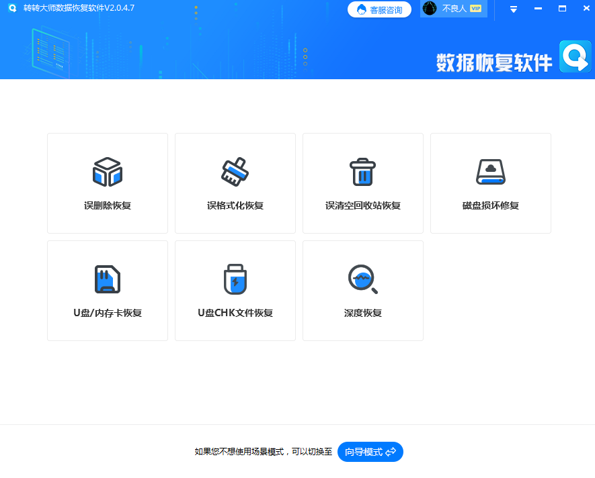This screenshot has height=478, width=595.
Task: Start 深度恢复 deep scan with magnifier icon
Action: (x=362, y=279)
